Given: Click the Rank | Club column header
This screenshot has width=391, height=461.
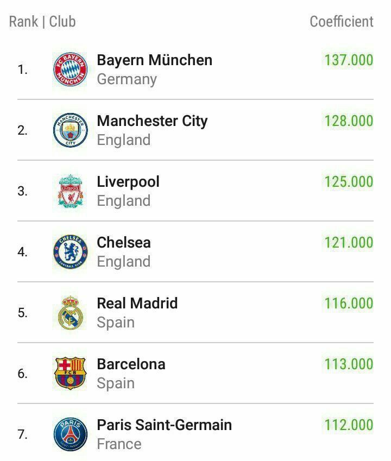Looking at the screenshot, I should (x=42, y=22).
